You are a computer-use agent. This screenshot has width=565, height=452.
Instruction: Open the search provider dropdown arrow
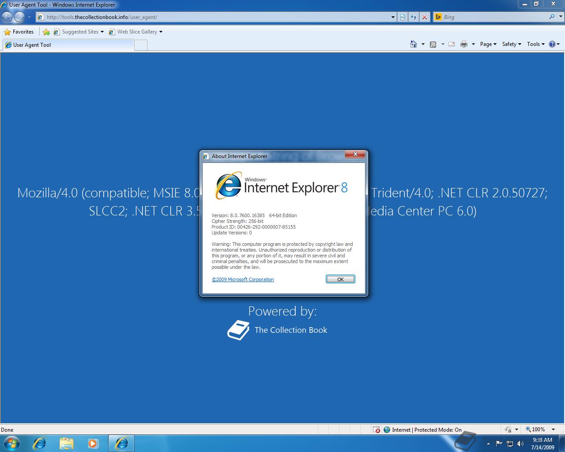tap(560, 17)
